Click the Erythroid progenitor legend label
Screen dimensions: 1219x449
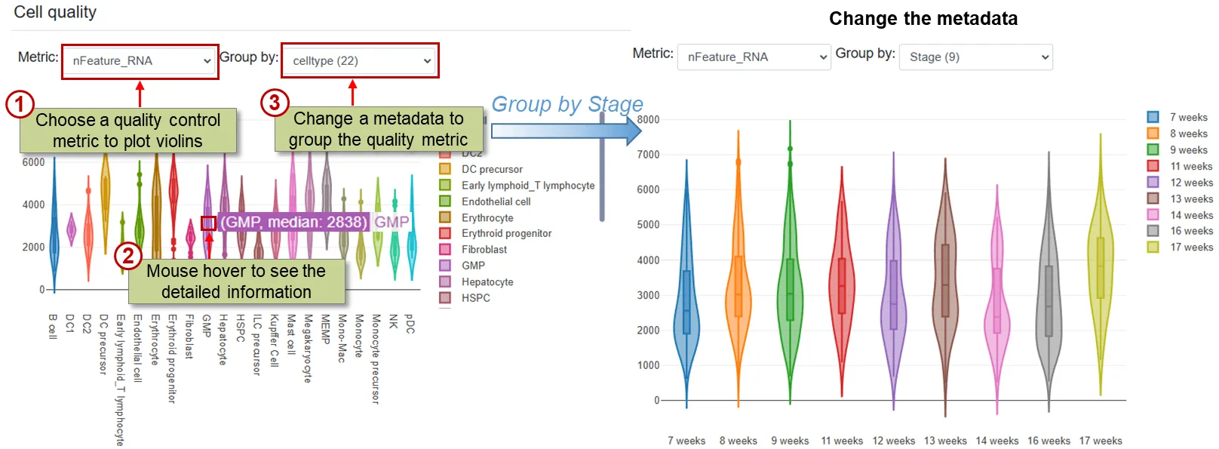pos(506,233)
